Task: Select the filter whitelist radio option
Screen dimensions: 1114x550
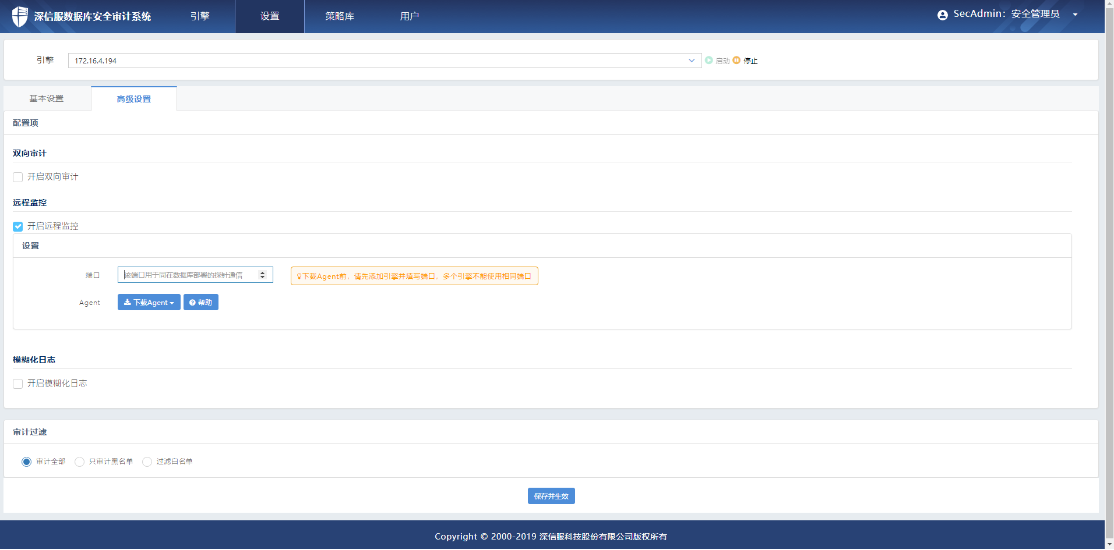Action: tap(147, 462)
